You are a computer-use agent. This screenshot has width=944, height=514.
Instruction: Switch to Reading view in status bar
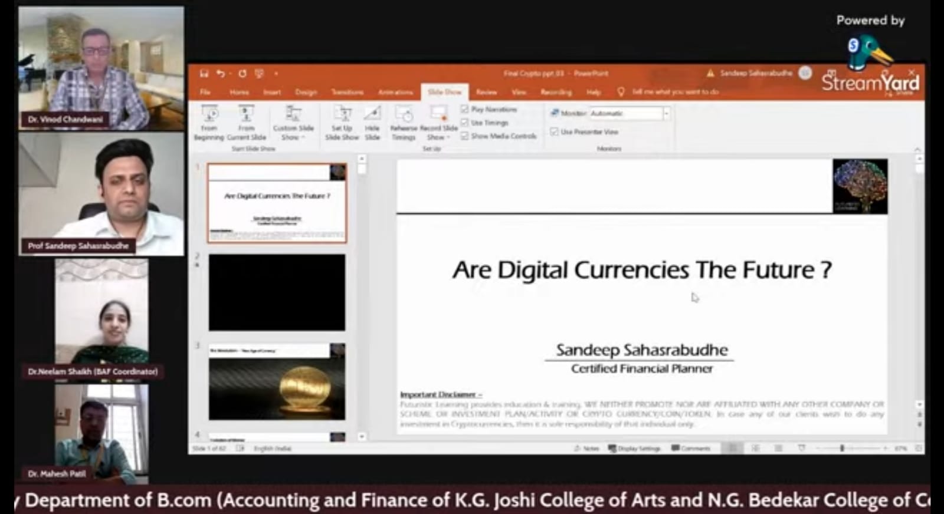[x=778, y=449]
